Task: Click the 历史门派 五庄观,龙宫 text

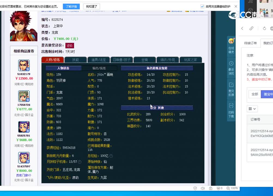Action: pos(63,170)
